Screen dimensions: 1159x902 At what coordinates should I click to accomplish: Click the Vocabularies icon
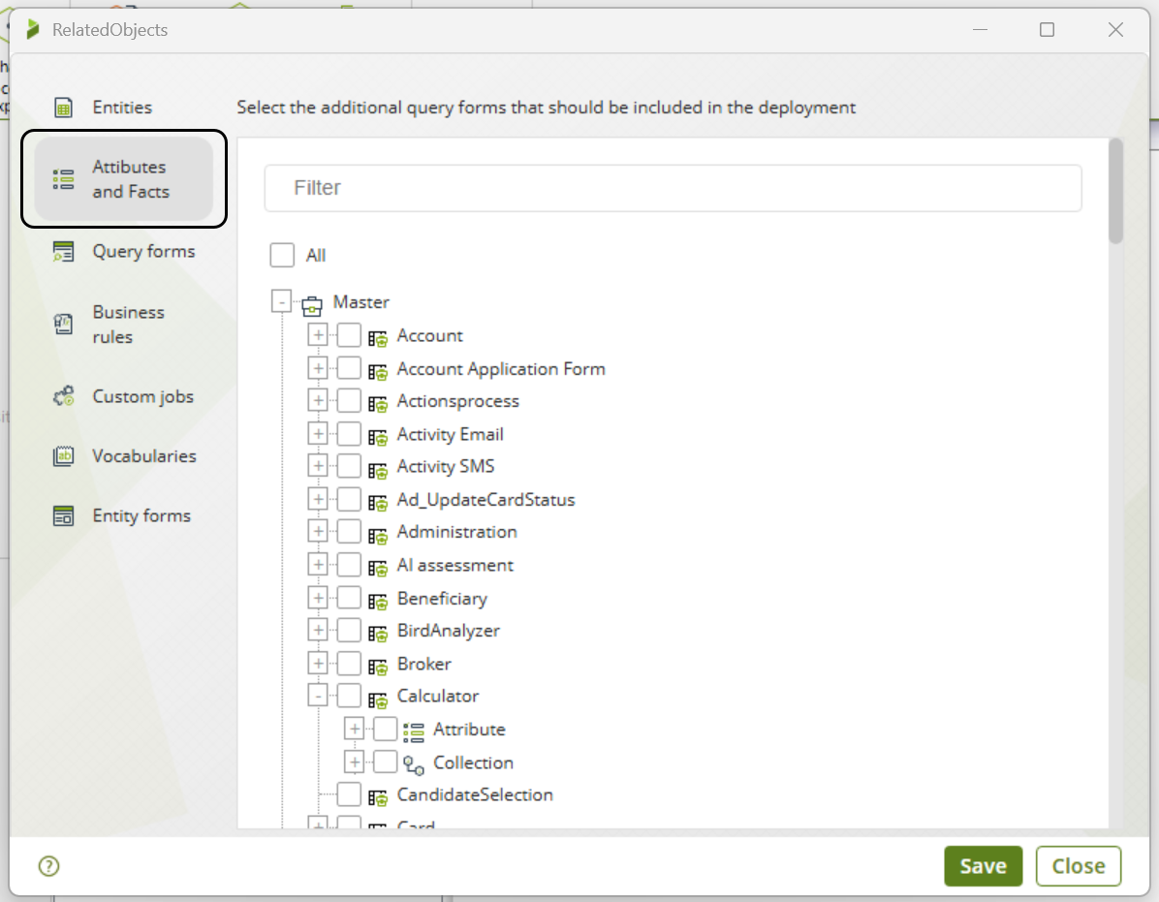(64, 456)
